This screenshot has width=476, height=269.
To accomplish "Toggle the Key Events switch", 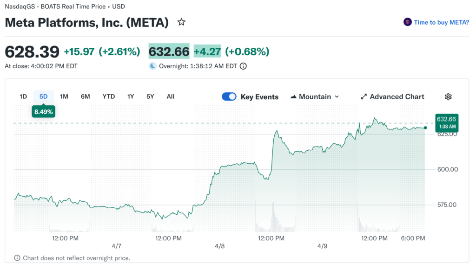I will [x=229, y=96].
